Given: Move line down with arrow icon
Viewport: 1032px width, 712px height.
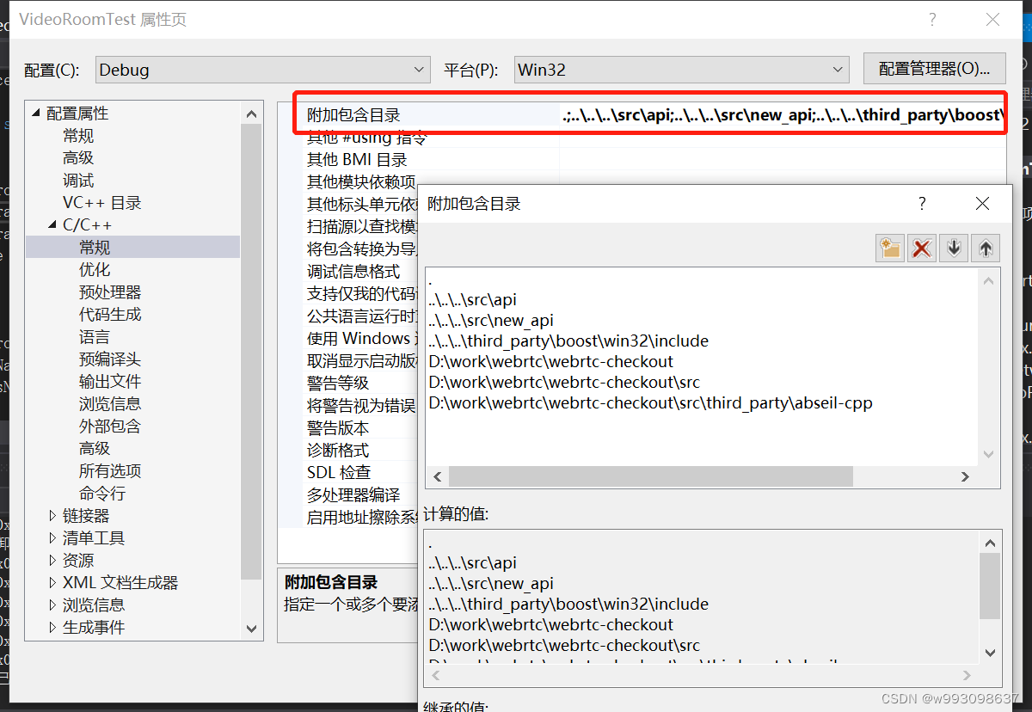Looking at the screenshot, I should [954, 249].
